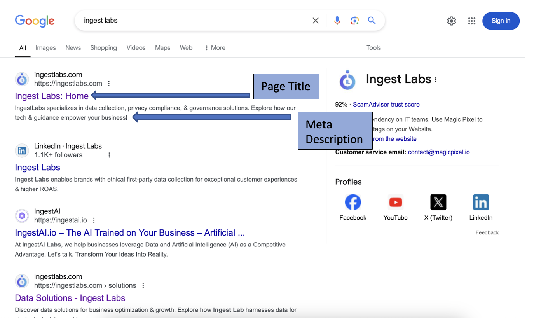Switch to the Maps tab
This screenshot has height=318, width=541.
point(162,48)
